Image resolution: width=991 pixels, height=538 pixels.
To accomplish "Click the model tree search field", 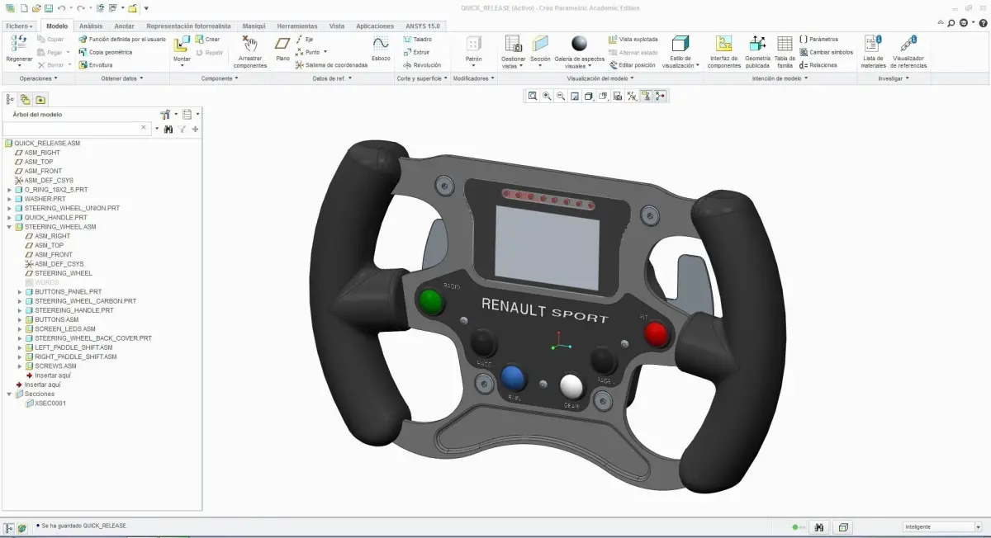I will coord(75,129).
